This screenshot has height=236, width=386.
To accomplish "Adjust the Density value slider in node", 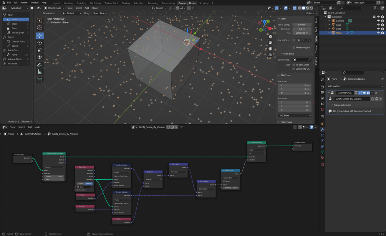I will click(54, 176).
